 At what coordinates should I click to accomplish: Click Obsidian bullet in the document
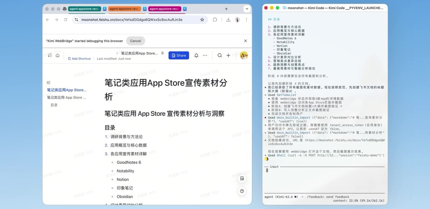[125, 196]
